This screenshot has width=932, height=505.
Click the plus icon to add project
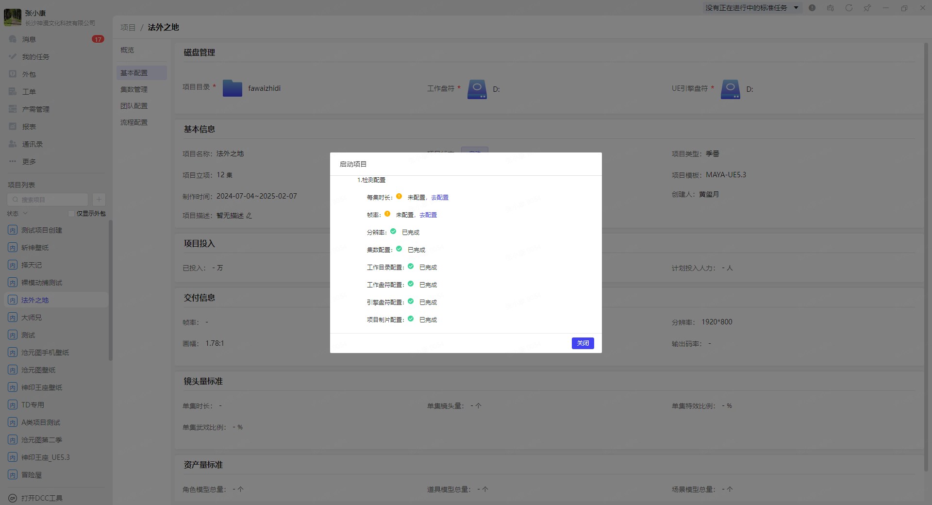(99, 200)
